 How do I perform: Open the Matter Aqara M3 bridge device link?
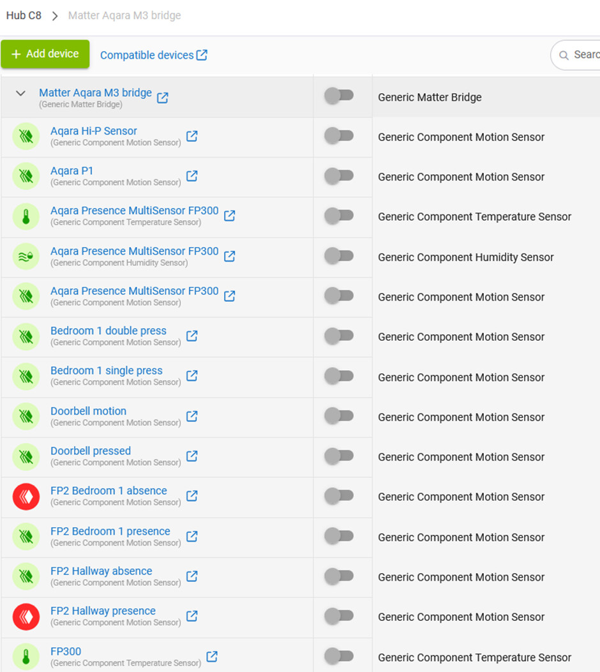click(95, 93)
